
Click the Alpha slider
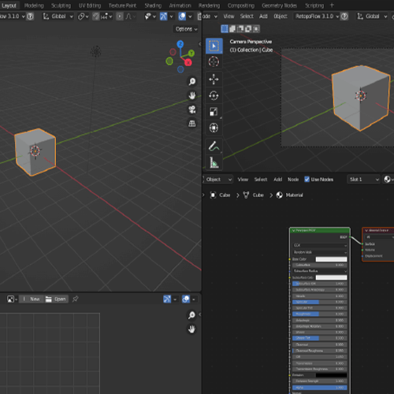pyautogui.click(x=320, y=388)
